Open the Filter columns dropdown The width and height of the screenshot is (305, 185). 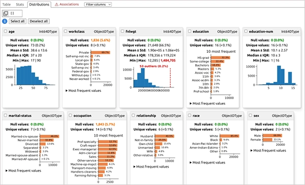click(98, 4)
